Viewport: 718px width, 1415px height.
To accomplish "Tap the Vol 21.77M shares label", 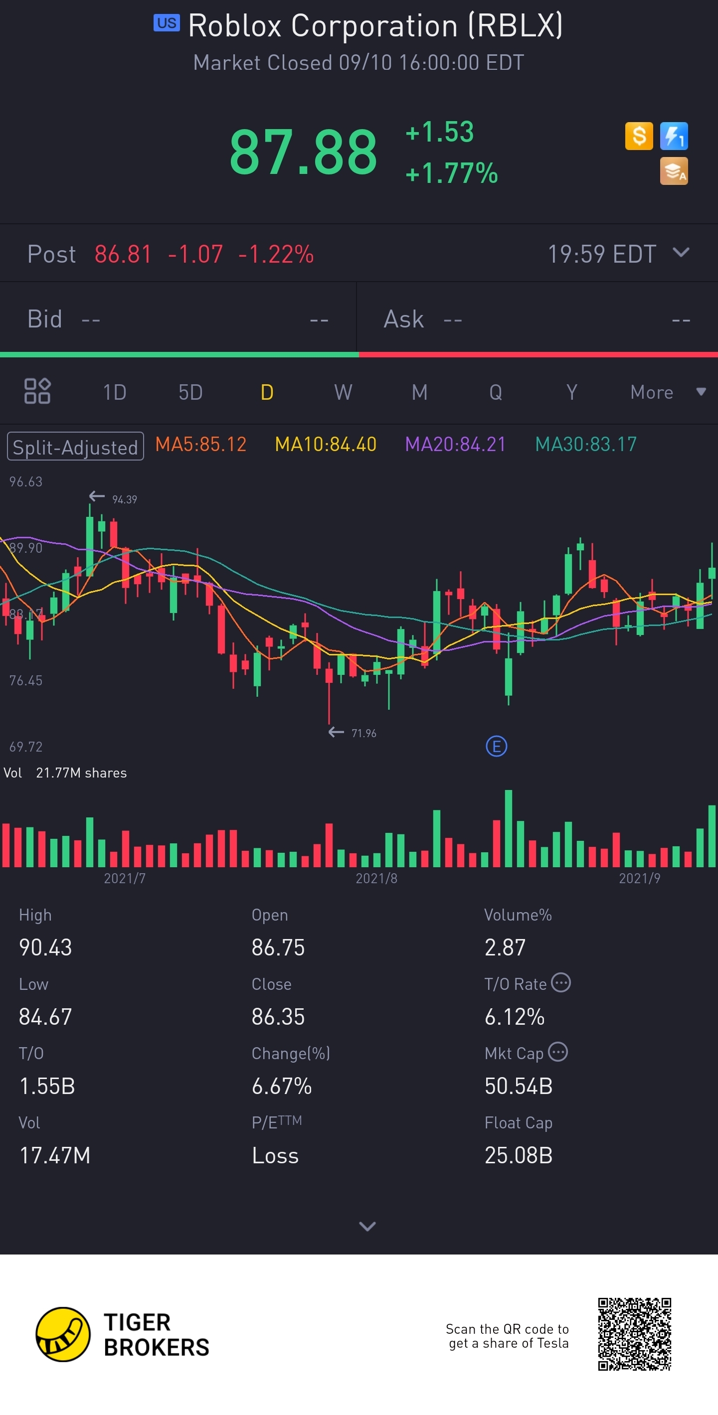I will pos(65,773).
